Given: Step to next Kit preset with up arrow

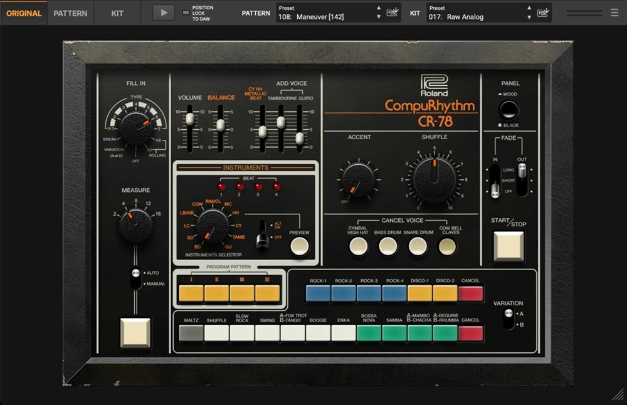Looking at the screenshot, I should 530,8.
